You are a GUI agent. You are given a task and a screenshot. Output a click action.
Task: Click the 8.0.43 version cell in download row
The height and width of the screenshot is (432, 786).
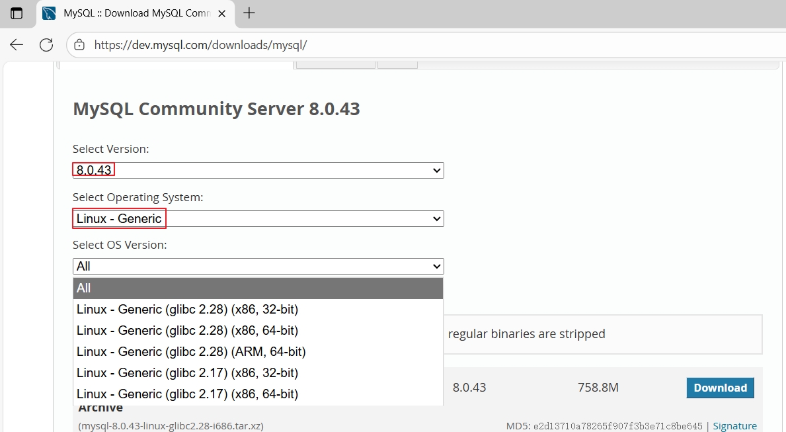coord(469,388)
